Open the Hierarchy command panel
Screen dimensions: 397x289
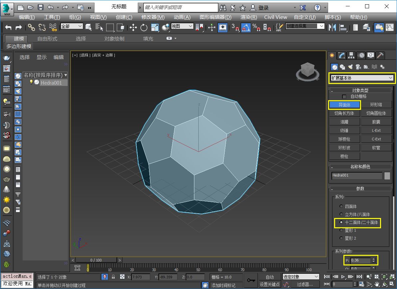point(351,55)
